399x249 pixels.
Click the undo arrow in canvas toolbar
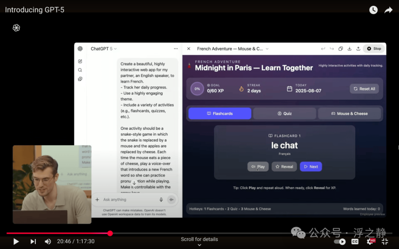pos(323,49)
